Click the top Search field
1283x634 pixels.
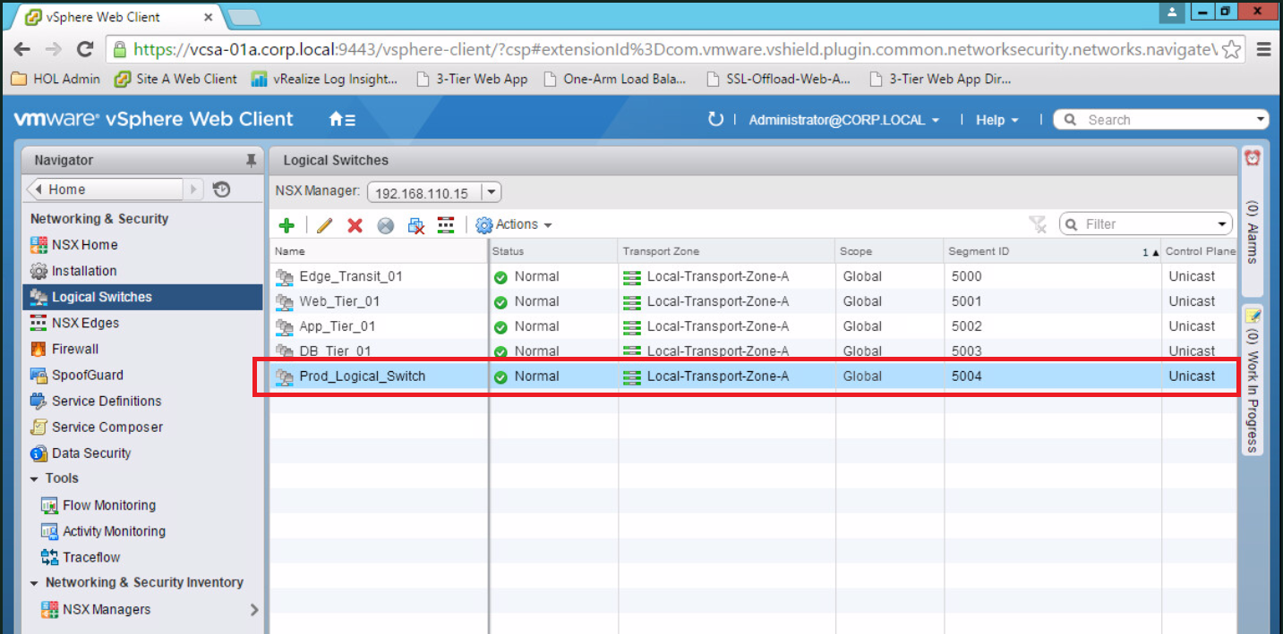1161,120
